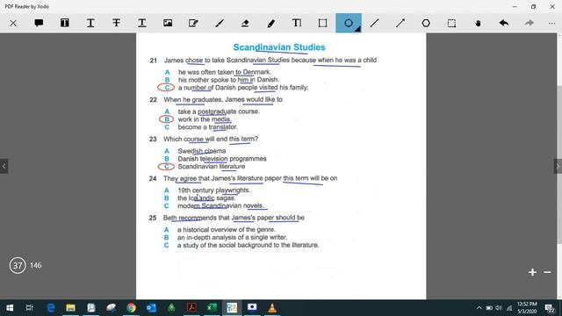Screen dimensions: 562x316
Task: Open the notifications action center
Action: coord(550,308)
